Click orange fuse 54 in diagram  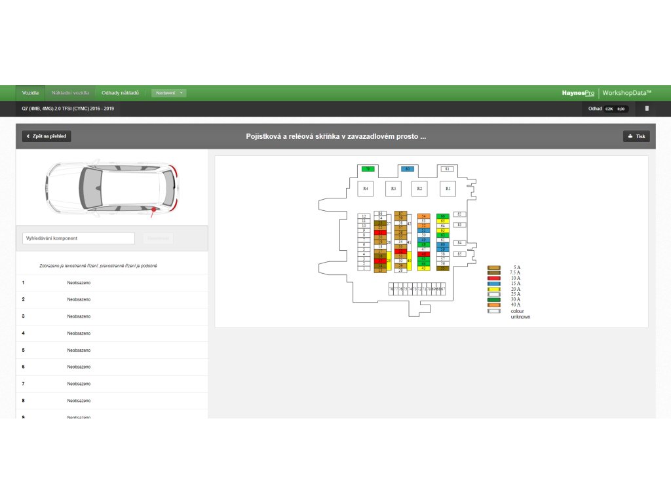[424, 216]
